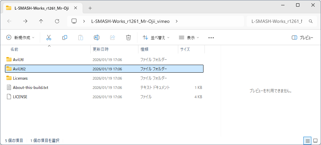Open the 新規作成 dropdown
This screenshot has height=145, width=321.
(20, 37)
